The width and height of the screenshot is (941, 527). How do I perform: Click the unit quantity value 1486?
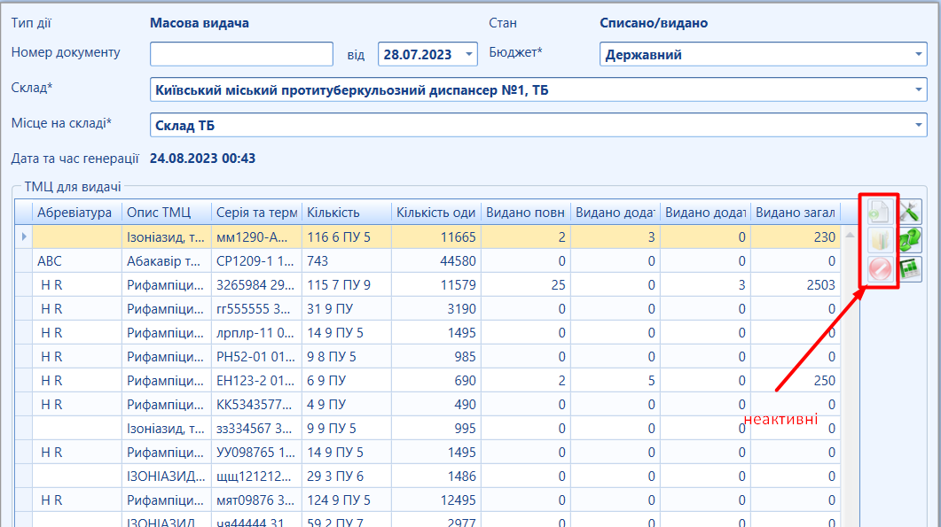461,477
